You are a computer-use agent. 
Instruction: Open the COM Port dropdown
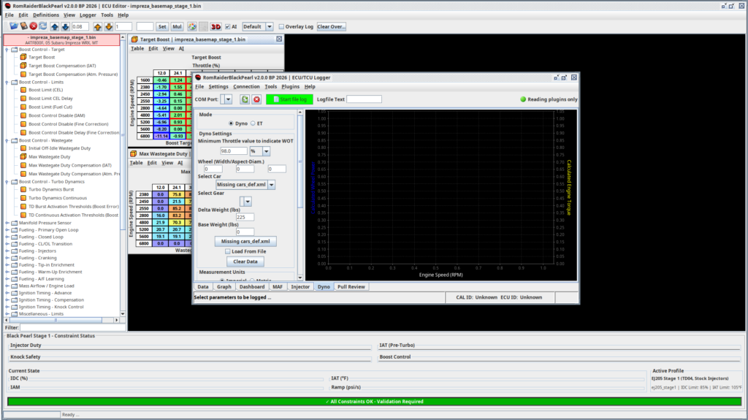[x=227, y=99]
